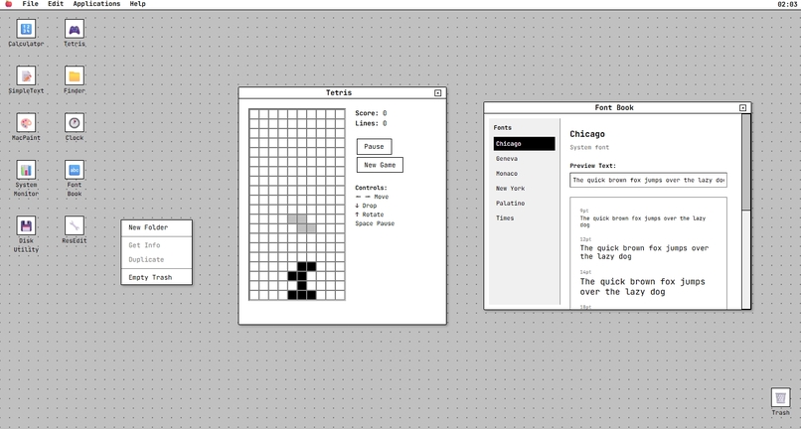Open the Finder folder desktop icon

(75, 80)
